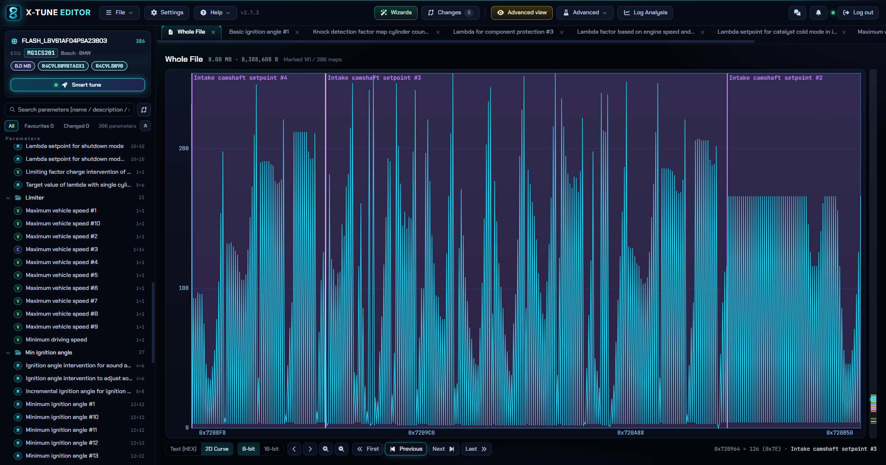
Task: Show All parameters filter
Action: pyautogui.click(x=12, y=126)
